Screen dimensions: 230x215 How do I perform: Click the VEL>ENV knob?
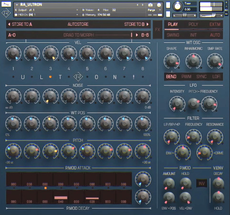pyautogui.click(x=185, y=198)
